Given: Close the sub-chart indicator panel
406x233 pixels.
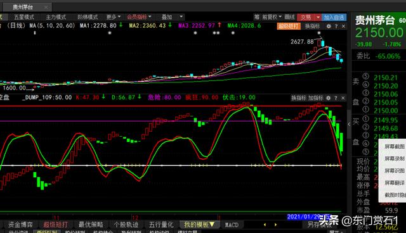Looking at the screenshot, I should click(343, 98).
